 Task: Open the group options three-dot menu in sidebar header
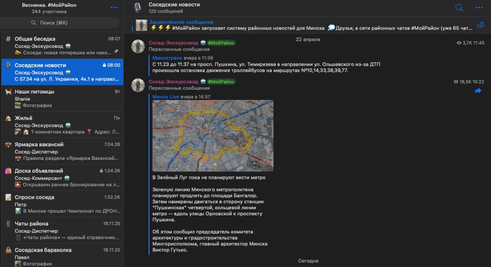pyautogui.click(x=114, y=8)
